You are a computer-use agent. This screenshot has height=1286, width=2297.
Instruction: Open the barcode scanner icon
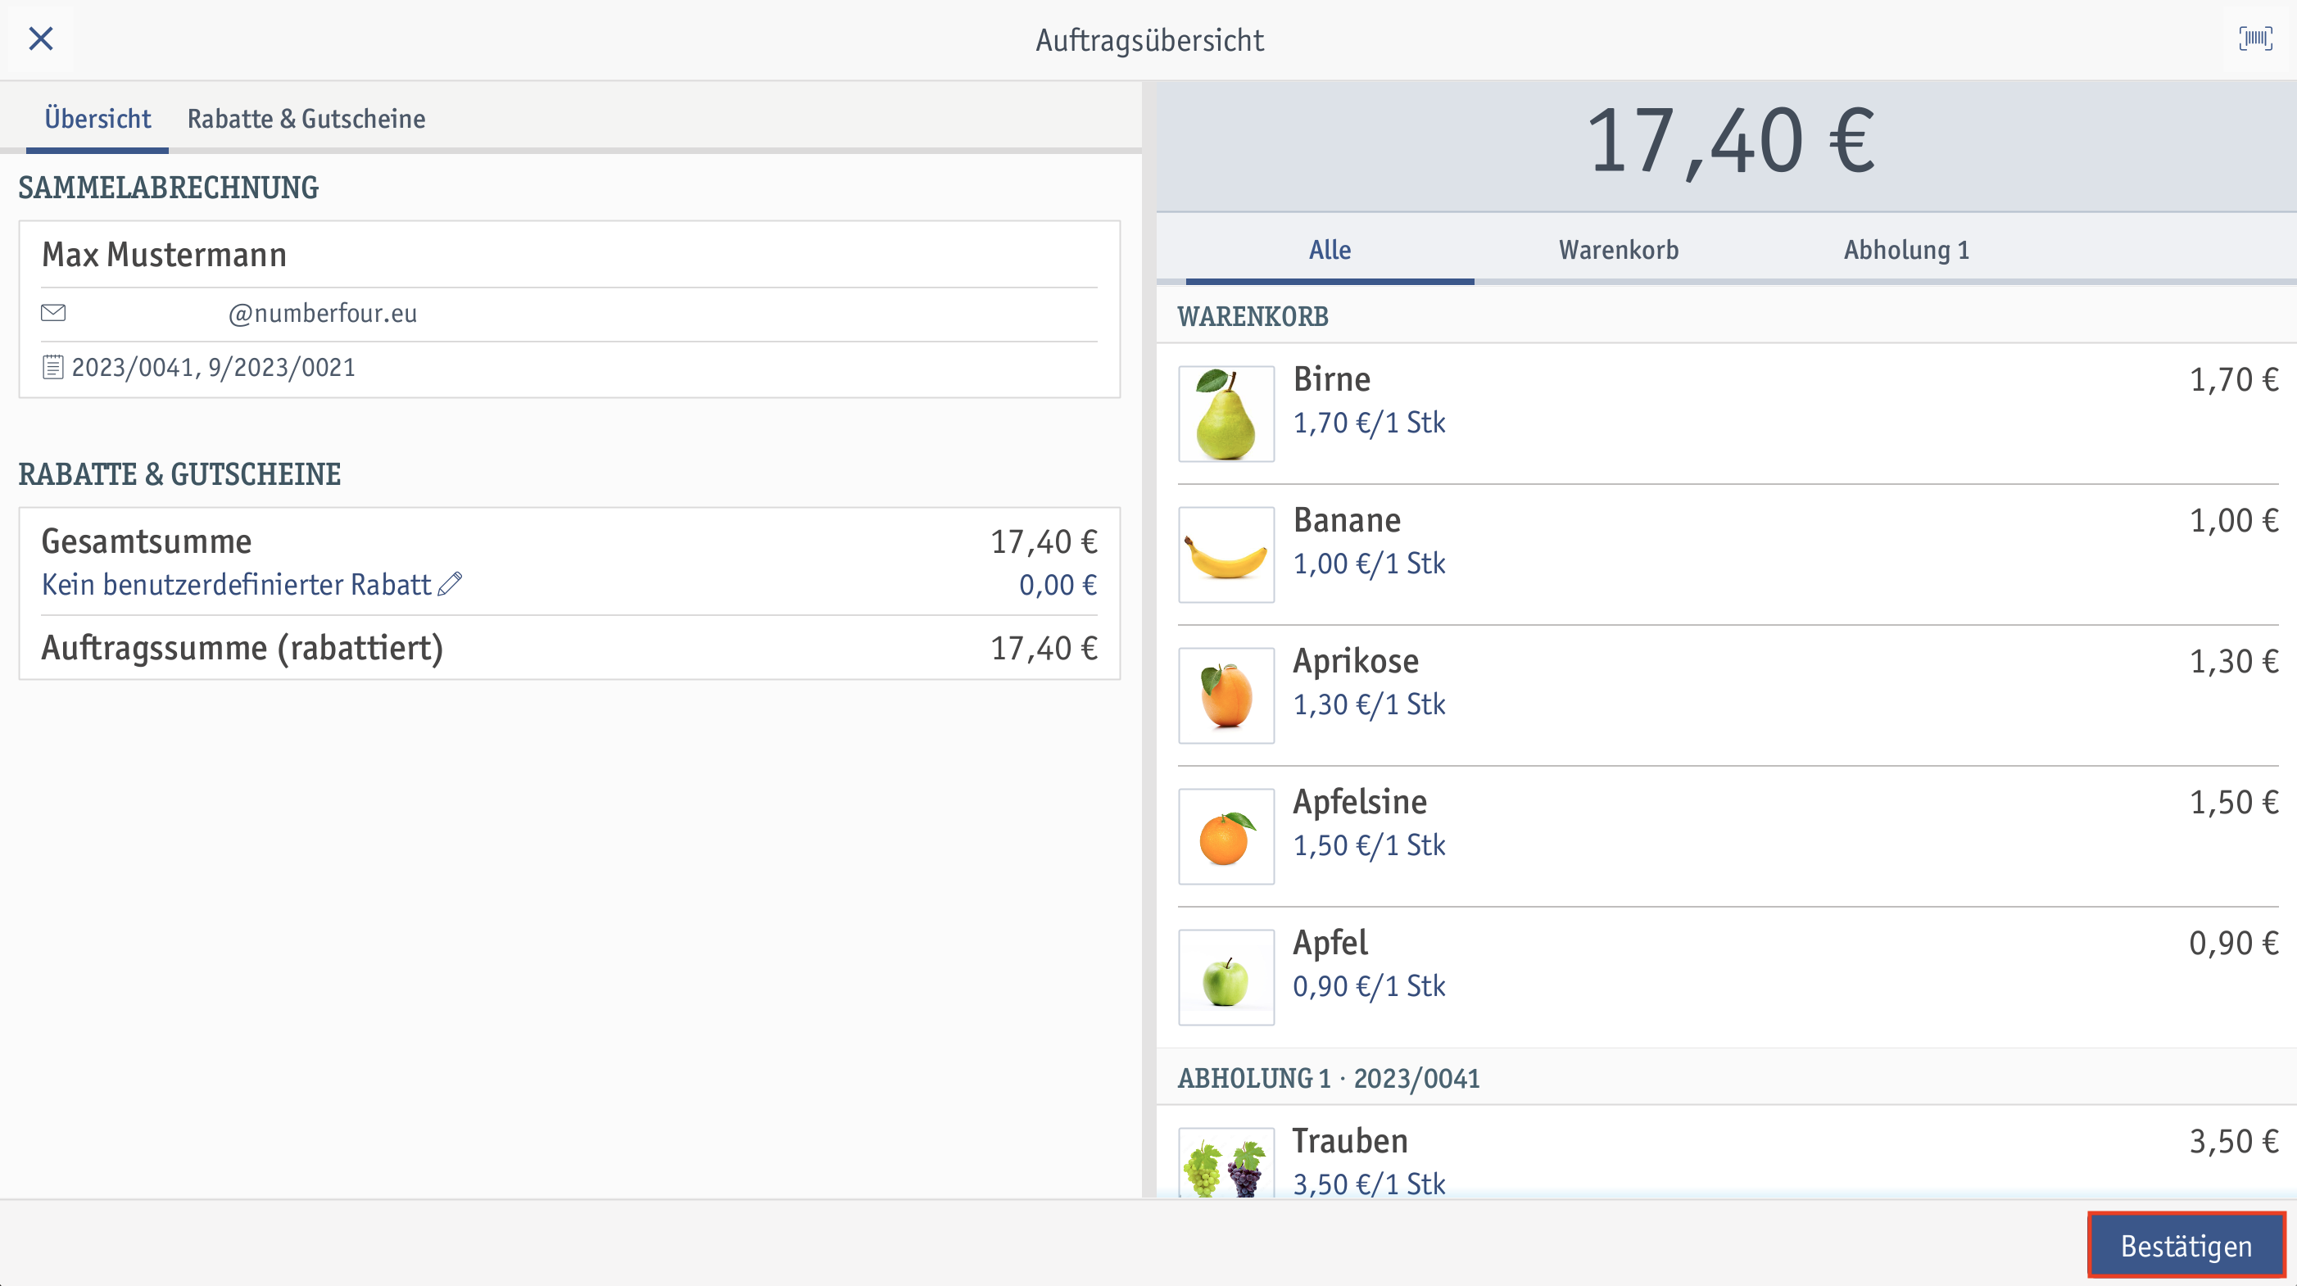pos(2255,38)
